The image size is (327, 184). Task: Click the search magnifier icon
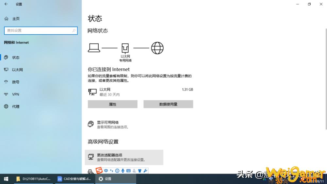tap(74, 30)
